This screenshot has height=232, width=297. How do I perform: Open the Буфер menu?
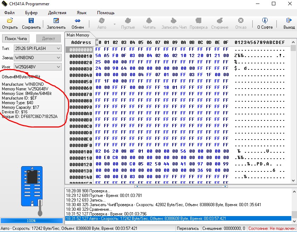pos(31,13)
